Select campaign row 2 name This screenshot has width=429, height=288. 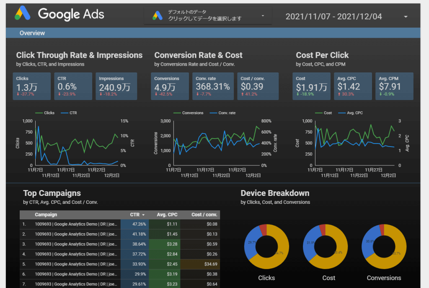pyautogui.click(x=76, y=234)
